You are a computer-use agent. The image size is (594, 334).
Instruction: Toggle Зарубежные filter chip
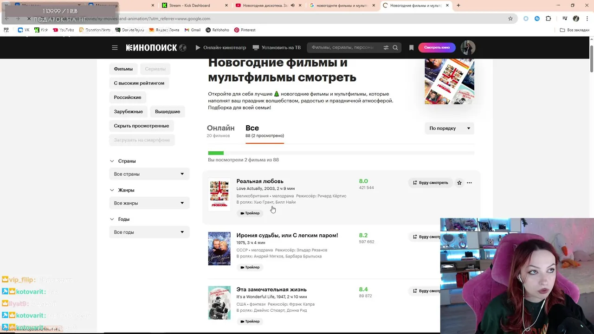coord(129,111)
